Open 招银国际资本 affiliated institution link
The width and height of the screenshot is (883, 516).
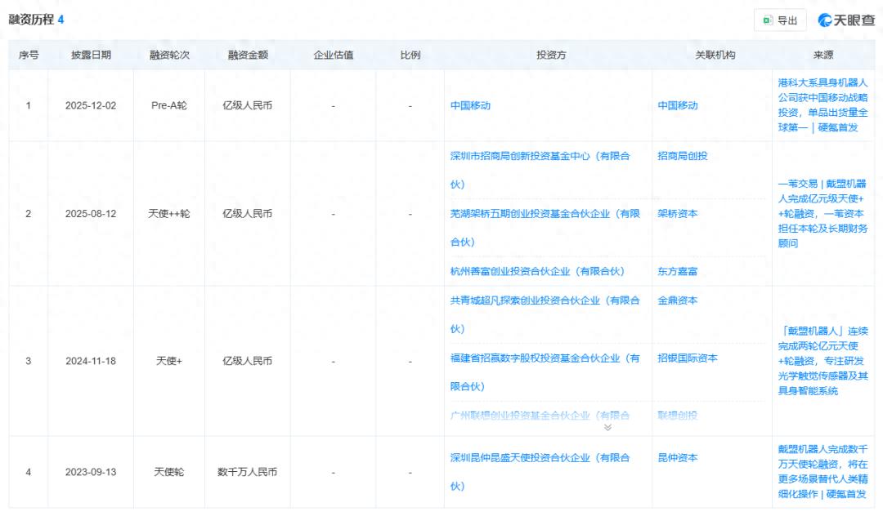tap(688, 358)
